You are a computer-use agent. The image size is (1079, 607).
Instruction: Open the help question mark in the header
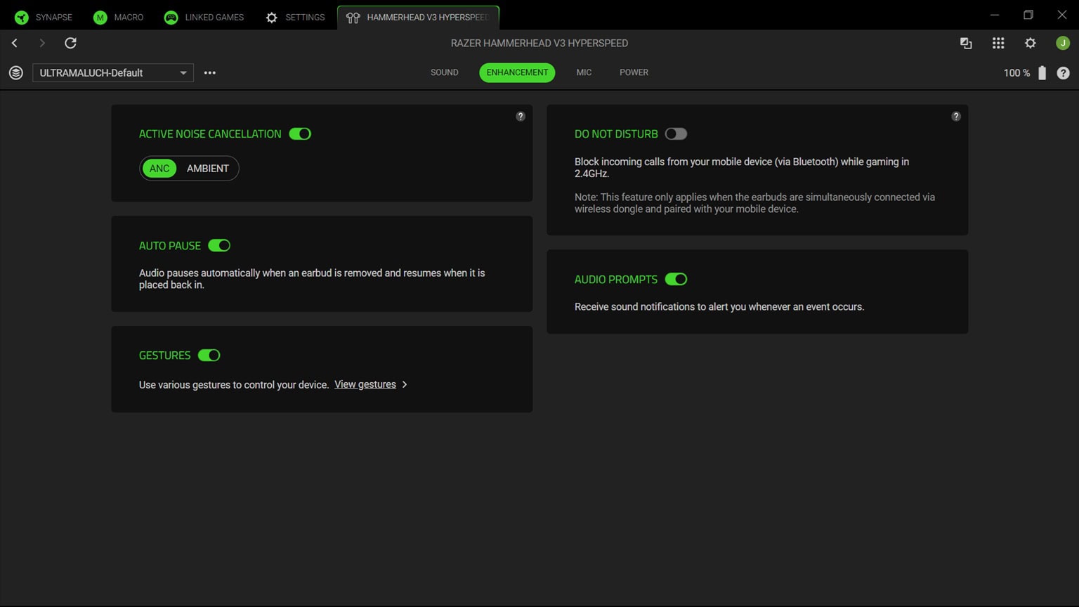coord(1064,72)
